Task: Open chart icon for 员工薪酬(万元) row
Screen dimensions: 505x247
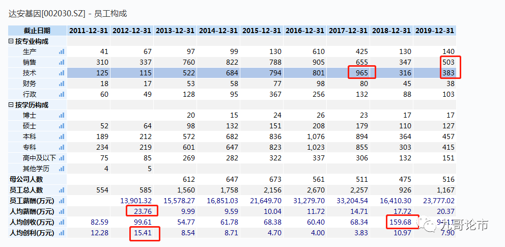Action: coord(62,201)
